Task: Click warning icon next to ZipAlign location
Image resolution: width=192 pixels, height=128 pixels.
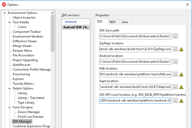Action: pyautogui.click(x=181, y=49)
